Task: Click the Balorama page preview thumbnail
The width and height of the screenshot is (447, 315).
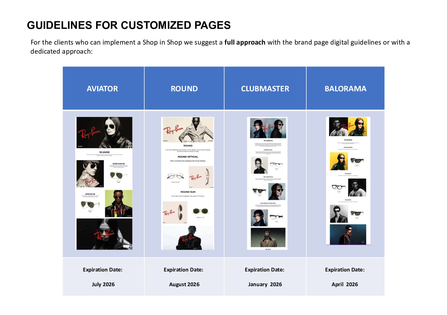Action: pos(348,181)
